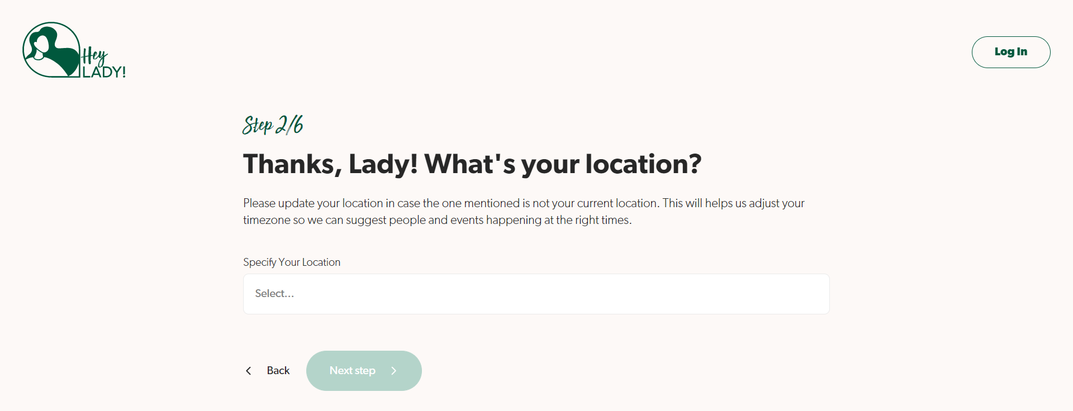Click the 'Thanks, Lady!' heading
Image resolution: width=1073 pixels, height=411 pixels.
click(x=330, y=164)
